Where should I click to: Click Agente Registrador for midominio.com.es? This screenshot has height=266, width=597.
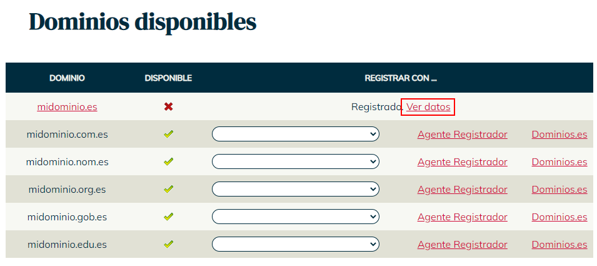click(462, 134)
